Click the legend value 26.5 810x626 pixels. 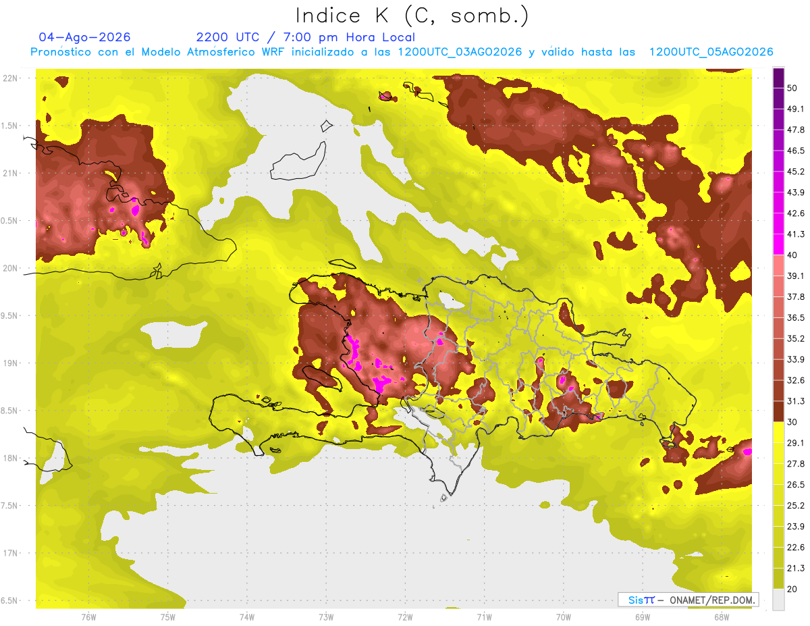tap(796, 485)
